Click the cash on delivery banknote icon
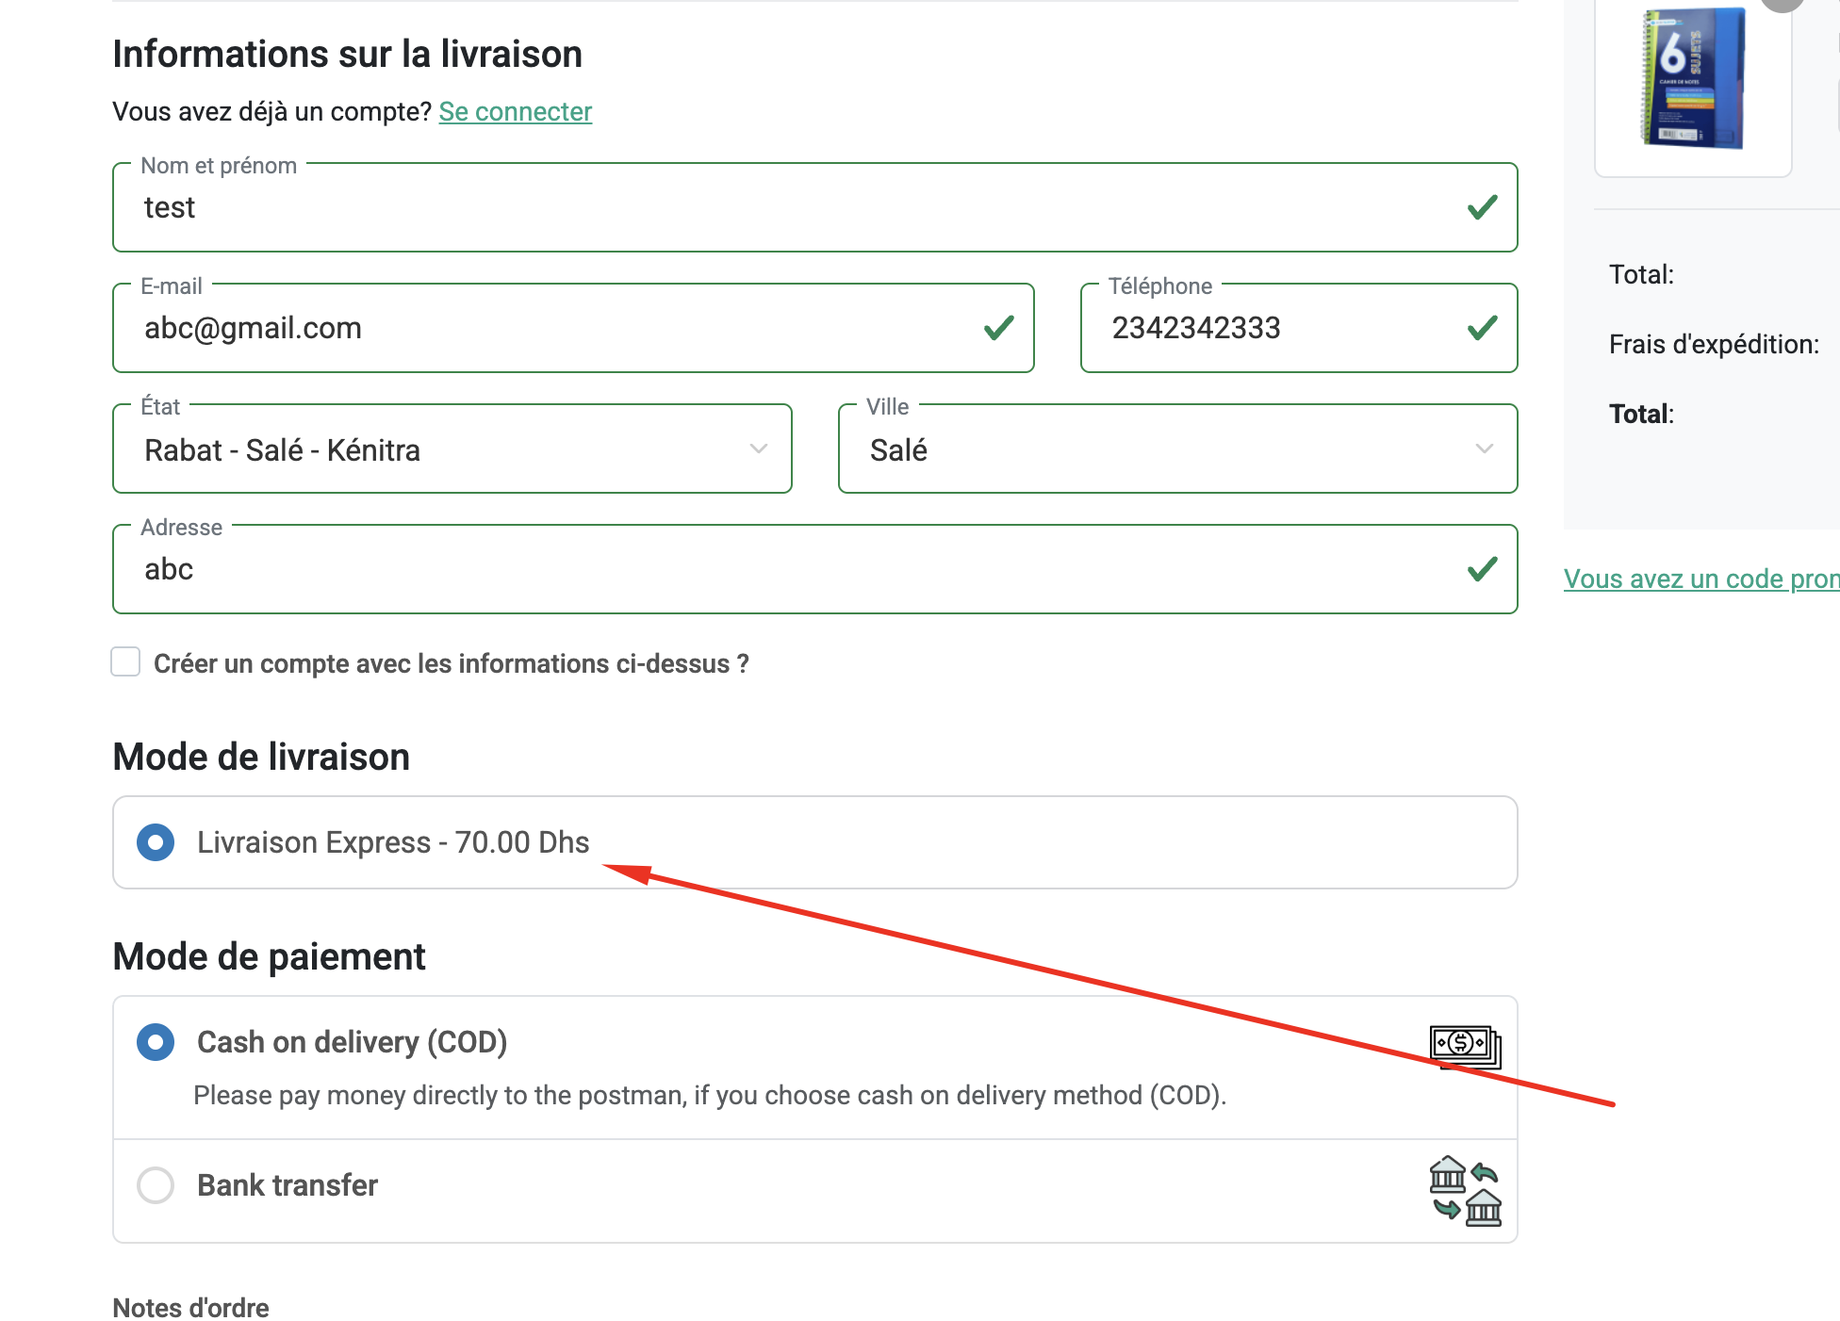1840x1321 pixels. [1464, 1045]
